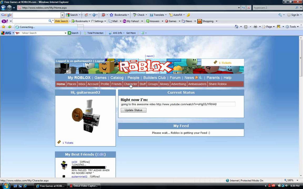Click the Google toolbar search field

[37, 15]
